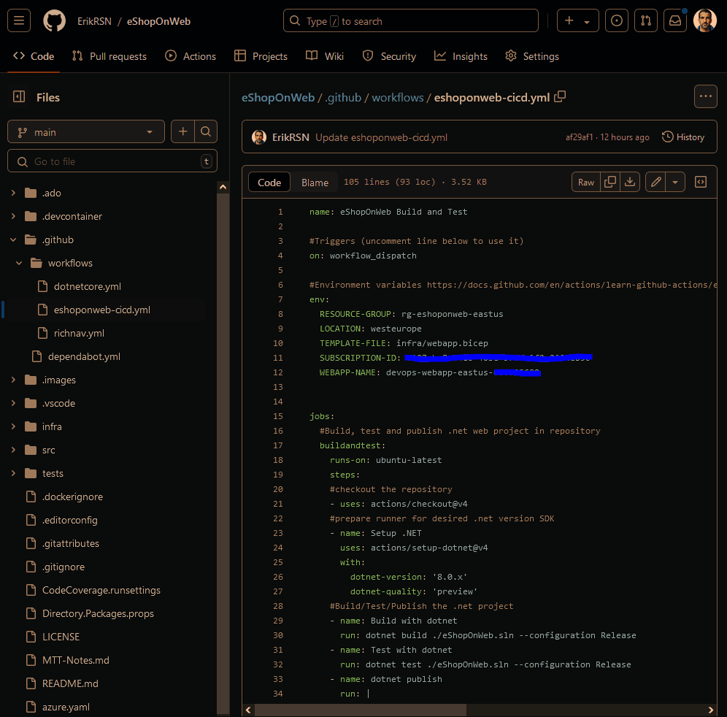Switch to the Security tab

pos(390,56)
